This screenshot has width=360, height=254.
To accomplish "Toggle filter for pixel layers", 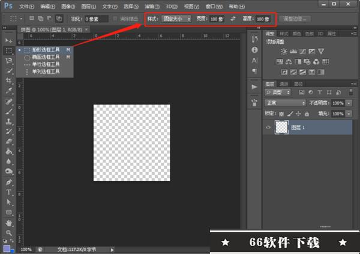I will click(x=301, y=92).
